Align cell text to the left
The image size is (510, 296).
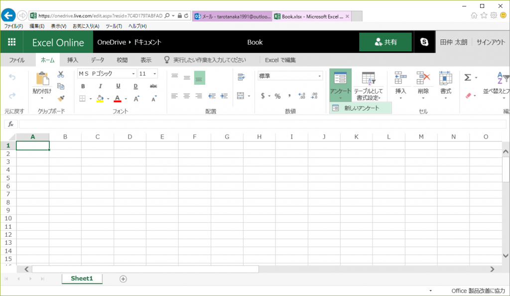175,96
